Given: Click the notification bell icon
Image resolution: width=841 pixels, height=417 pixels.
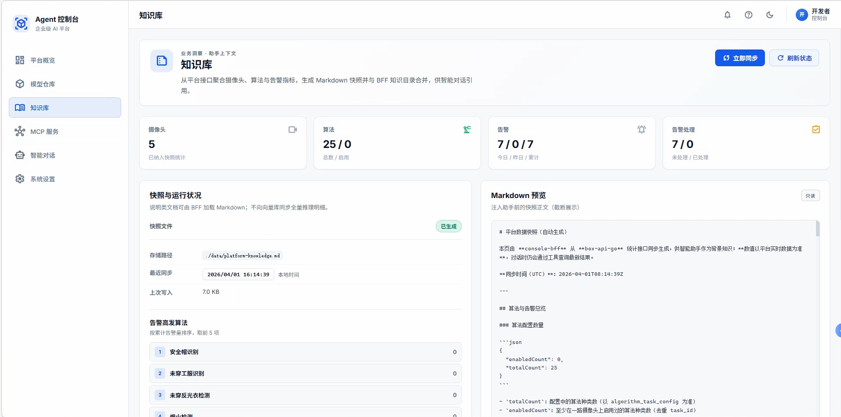Looking at the screenshot, I should pos(727,15).
